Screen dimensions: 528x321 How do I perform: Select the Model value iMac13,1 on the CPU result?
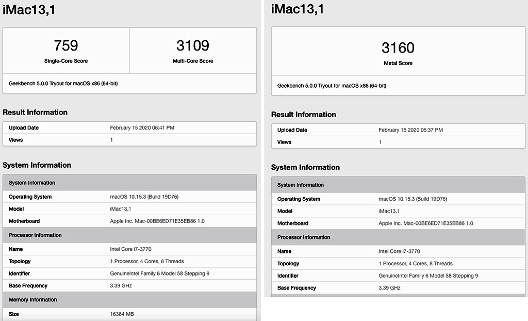[121, 209]
